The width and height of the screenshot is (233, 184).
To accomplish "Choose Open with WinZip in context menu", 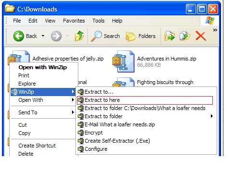I will 43,67.
